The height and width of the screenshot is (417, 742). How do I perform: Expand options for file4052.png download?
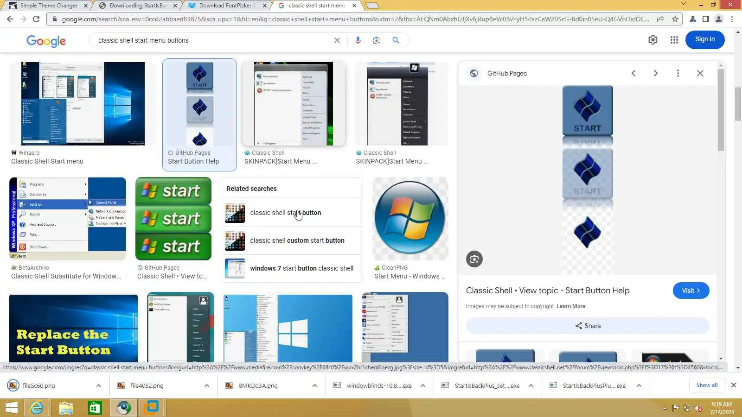tap(207, 385)
